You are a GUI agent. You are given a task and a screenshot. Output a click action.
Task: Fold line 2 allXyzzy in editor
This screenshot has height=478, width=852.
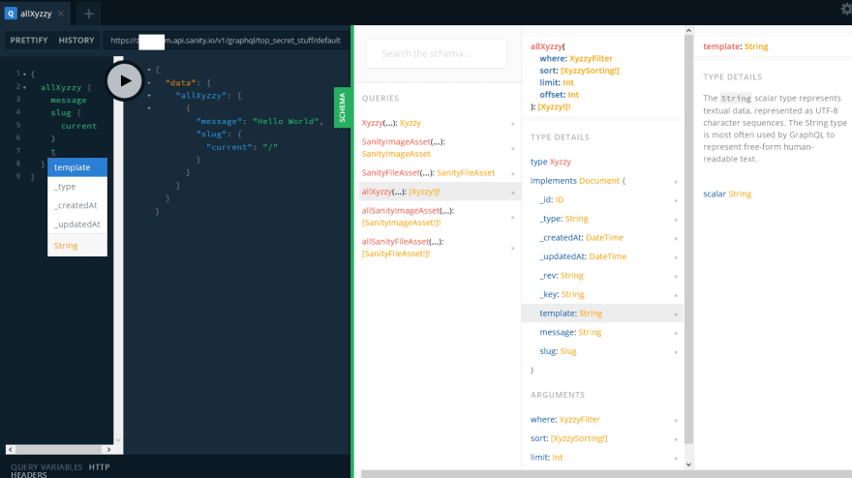click(x=24, y=87)
